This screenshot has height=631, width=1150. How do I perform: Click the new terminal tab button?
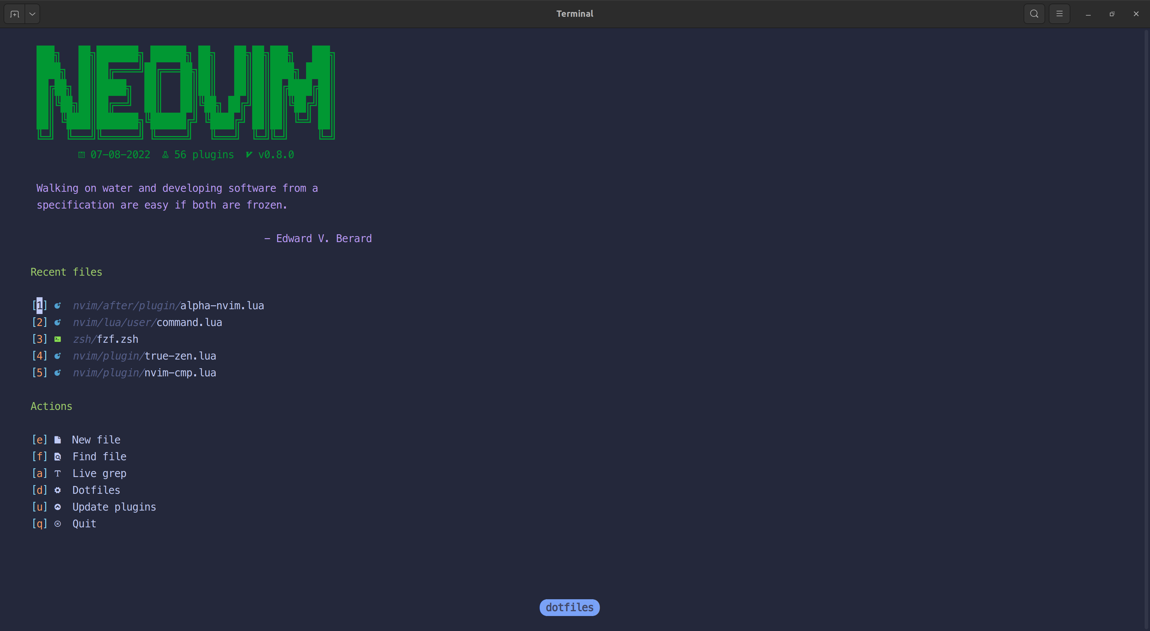point(14,14)
